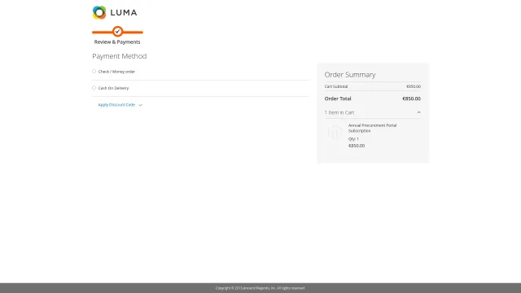Click the item price €850.00 under Qty

point(357,146)
